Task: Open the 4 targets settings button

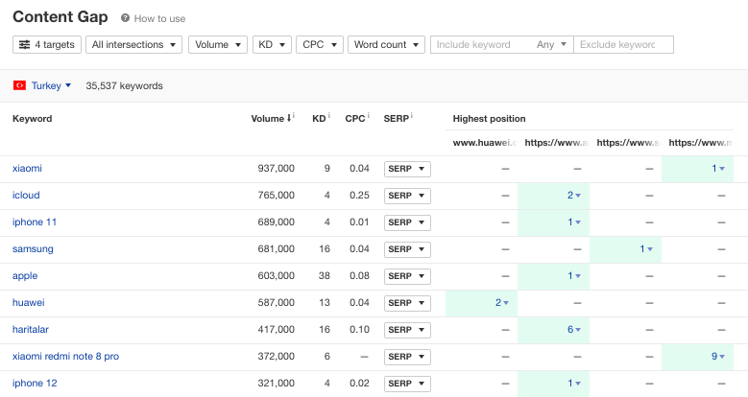Action: [x=47, y=45]
